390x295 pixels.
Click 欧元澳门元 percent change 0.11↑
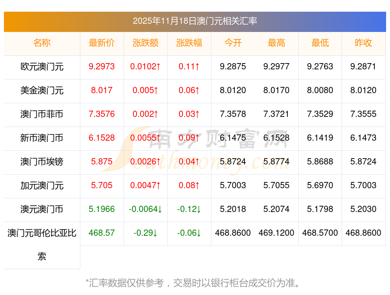click(x=189, y=67)
